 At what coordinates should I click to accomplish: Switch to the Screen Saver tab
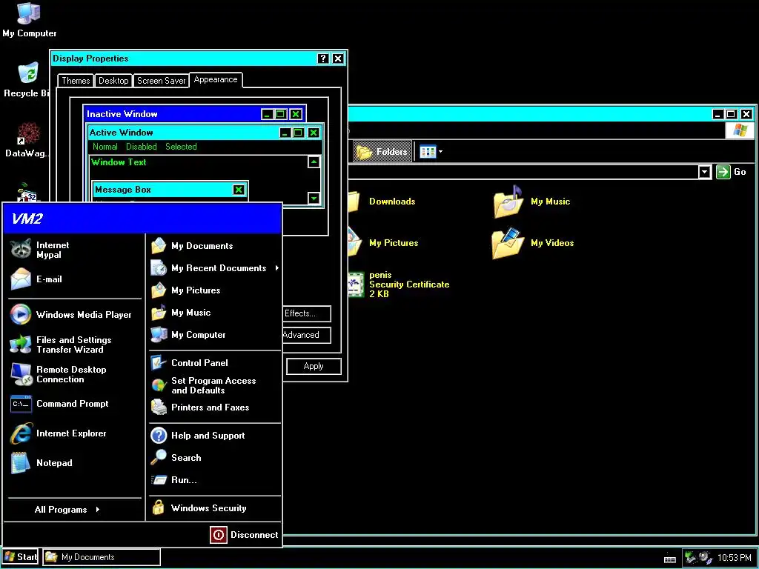coord(161,81)
